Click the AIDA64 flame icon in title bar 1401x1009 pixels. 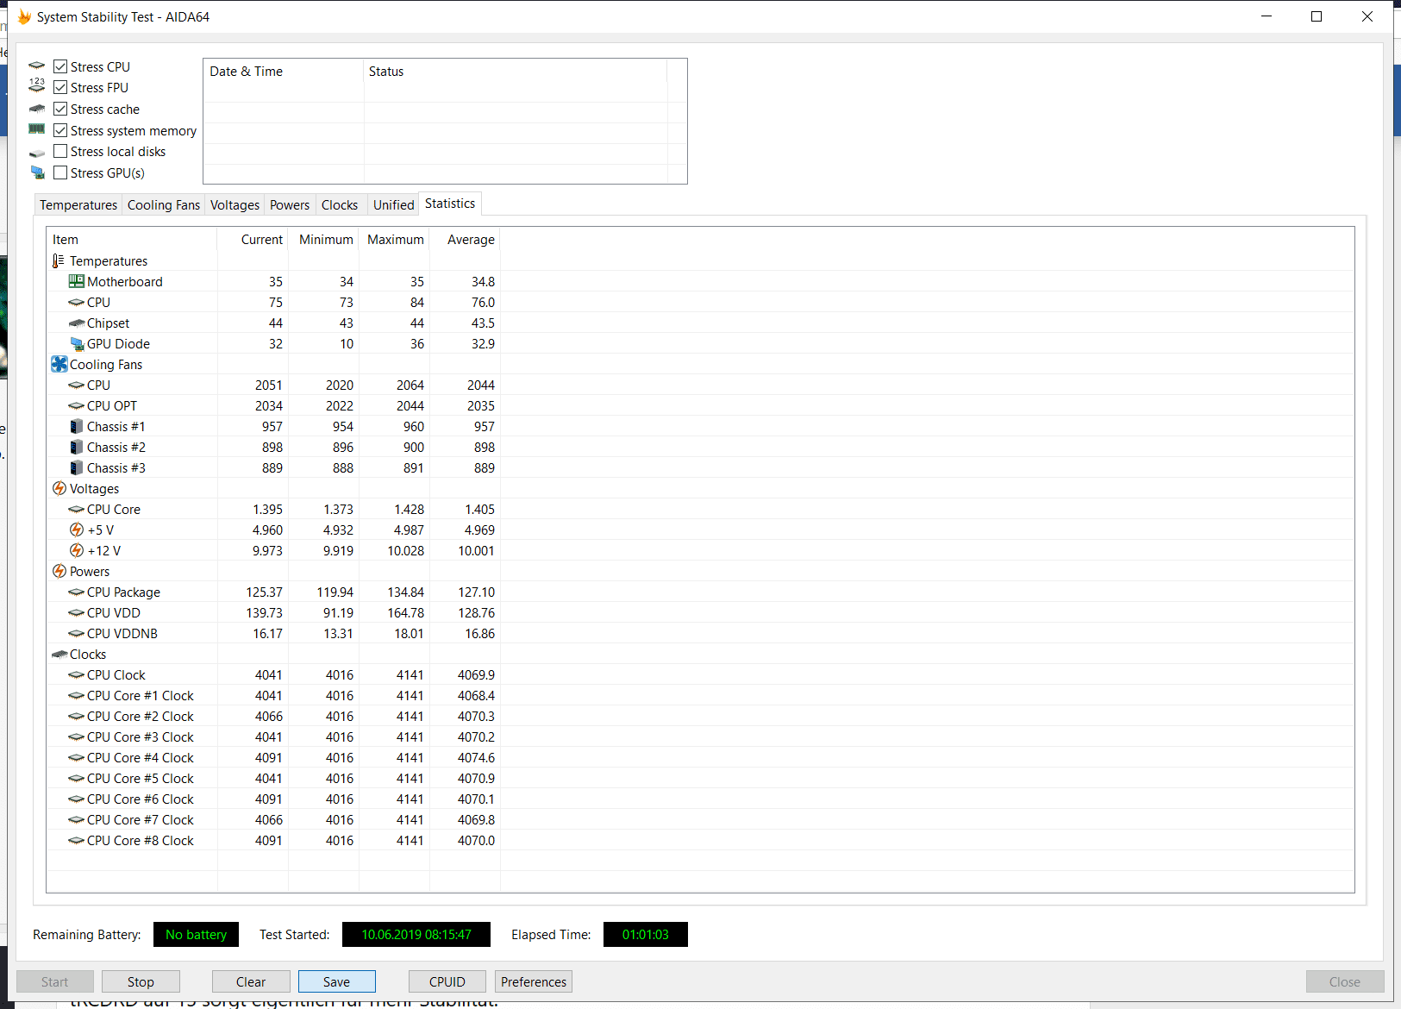24,16
